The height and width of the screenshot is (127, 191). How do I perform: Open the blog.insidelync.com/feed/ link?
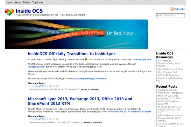[x=90, y=79]
